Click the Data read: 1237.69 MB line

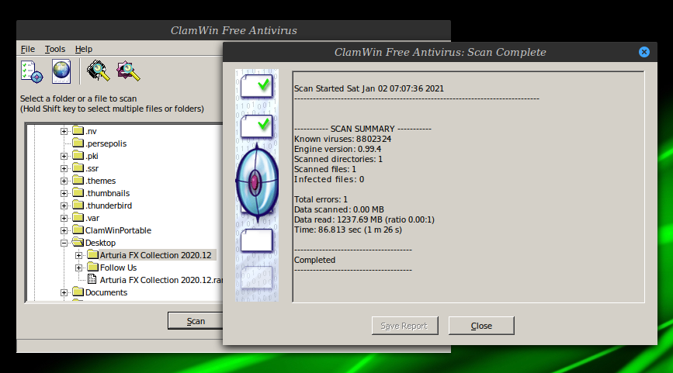[364, 219]
